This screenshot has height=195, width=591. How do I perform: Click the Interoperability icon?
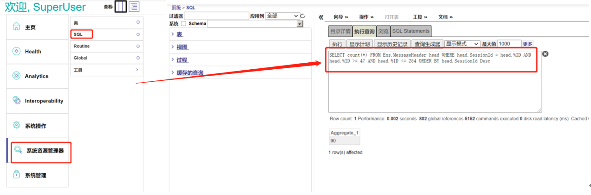(x=17, y=100)
